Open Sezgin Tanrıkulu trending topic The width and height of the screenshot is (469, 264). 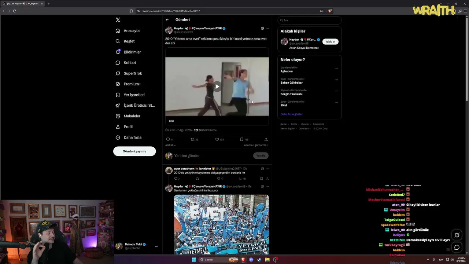(292, 94)
